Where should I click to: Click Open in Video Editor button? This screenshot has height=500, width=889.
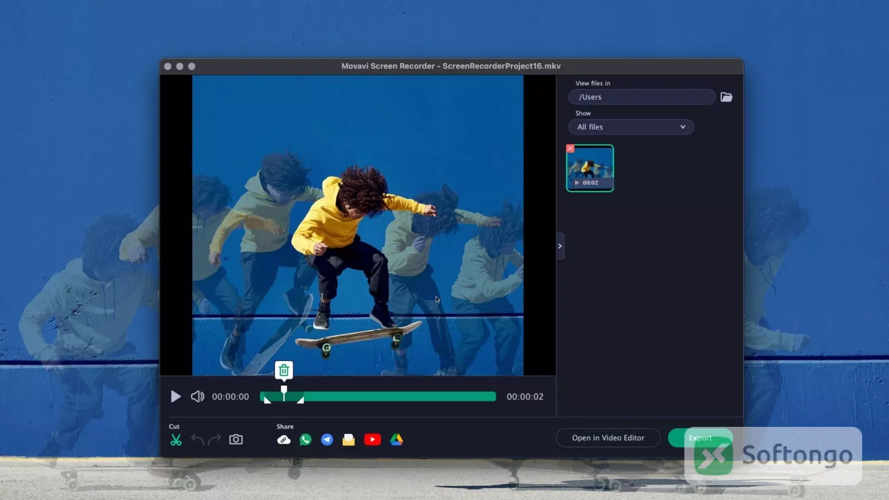click(608, 438)
